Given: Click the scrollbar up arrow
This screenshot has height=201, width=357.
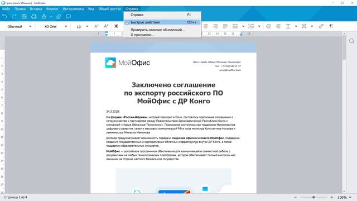Looking at the screenshot, I should (344, 33).
